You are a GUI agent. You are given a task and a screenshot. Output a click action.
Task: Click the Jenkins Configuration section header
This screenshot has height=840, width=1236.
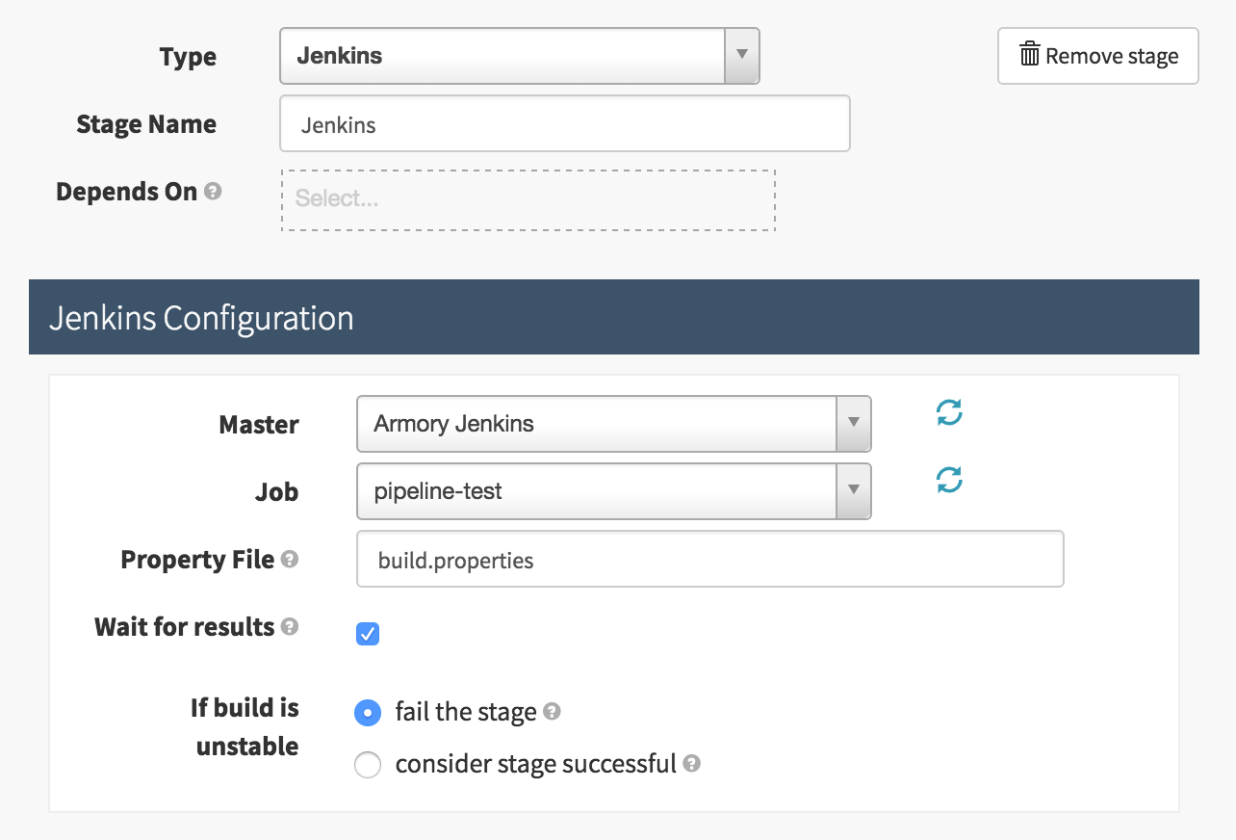(x=613, y=318)
